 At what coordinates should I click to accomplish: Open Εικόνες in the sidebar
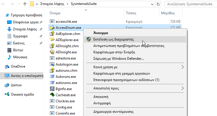25,43
